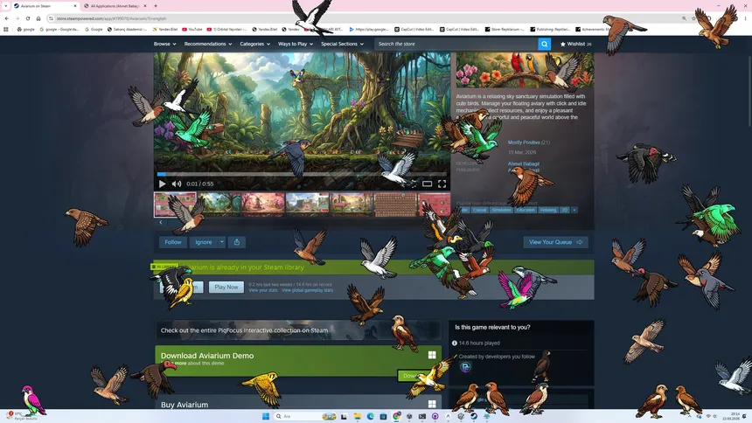Viewport: 752px width, 423px height.
Task: Open taskbar clock and date
Action: tap(732, 416)
